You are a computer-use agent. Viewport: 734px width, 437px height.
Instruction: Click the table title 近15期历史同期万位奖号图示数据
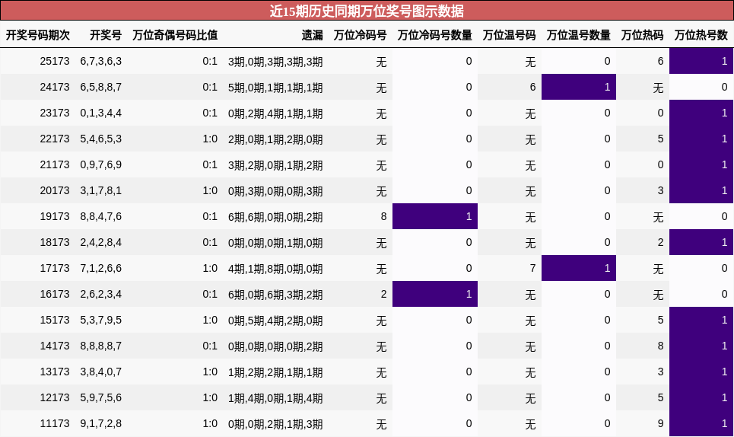click(x=367, y=11)
